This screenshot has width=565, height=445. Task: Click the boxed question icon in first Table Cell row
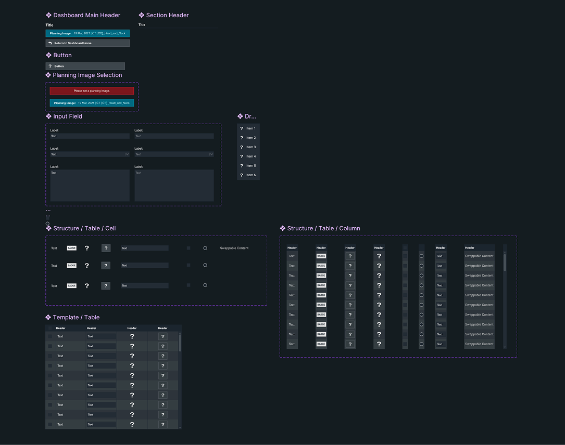coord(106,248)
